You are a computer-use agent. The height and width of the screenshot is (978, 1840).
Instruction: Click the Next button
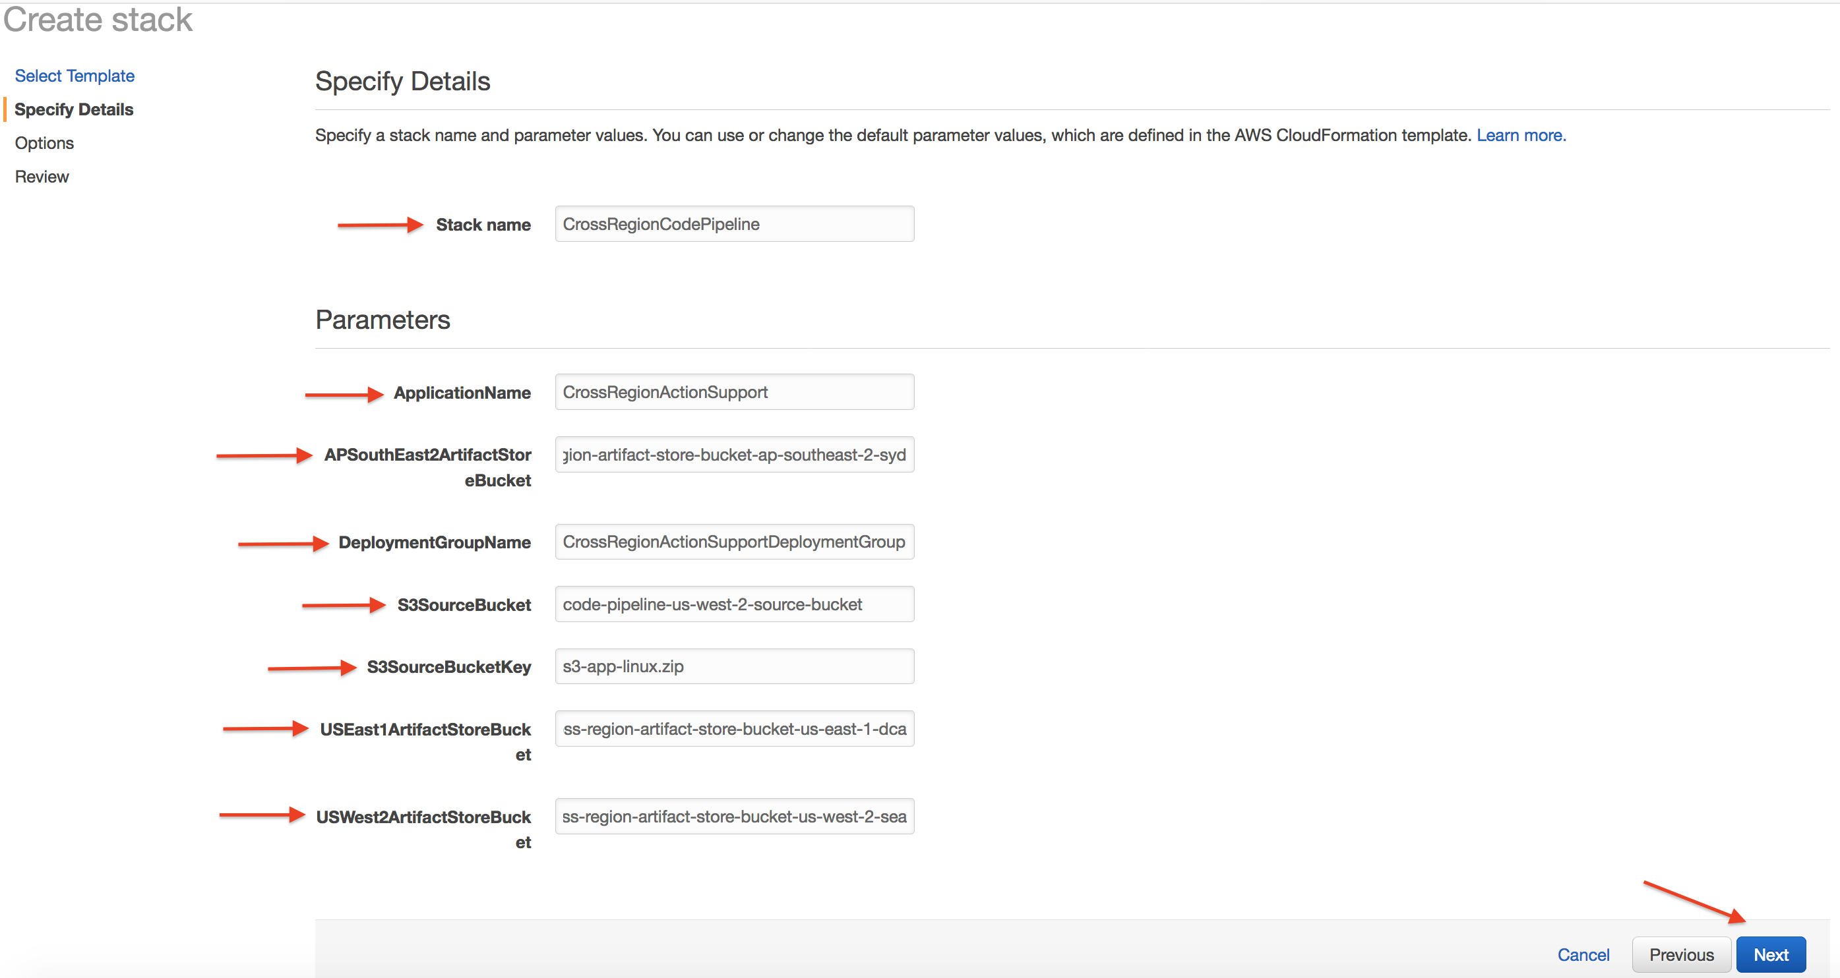1770,954
